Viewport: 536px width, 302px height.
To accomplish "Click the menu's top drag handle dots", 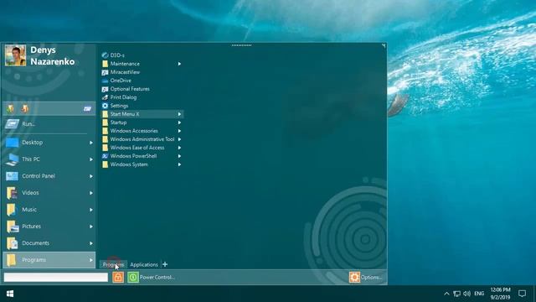I will pos(241,45).
